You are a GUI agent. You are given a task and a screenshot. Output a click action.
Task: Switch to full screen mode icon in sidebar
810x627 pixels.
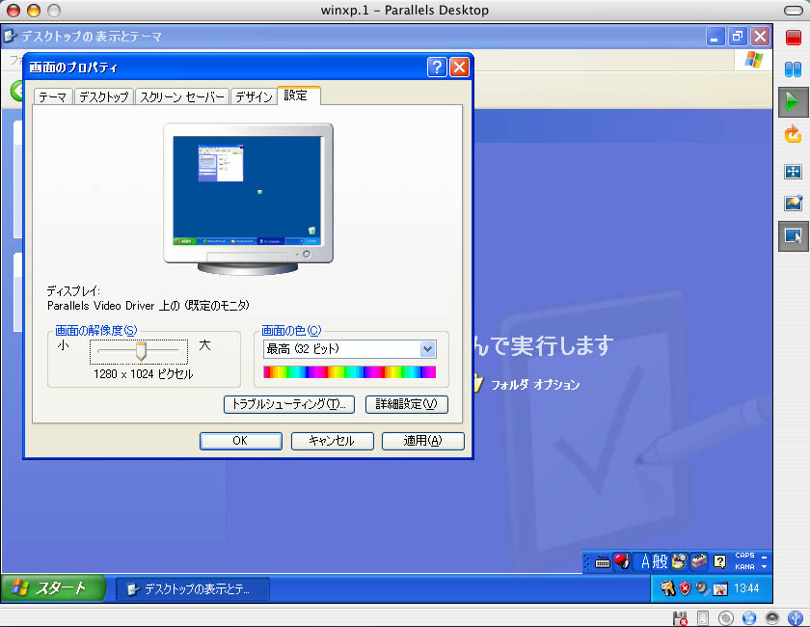(793, 172)
